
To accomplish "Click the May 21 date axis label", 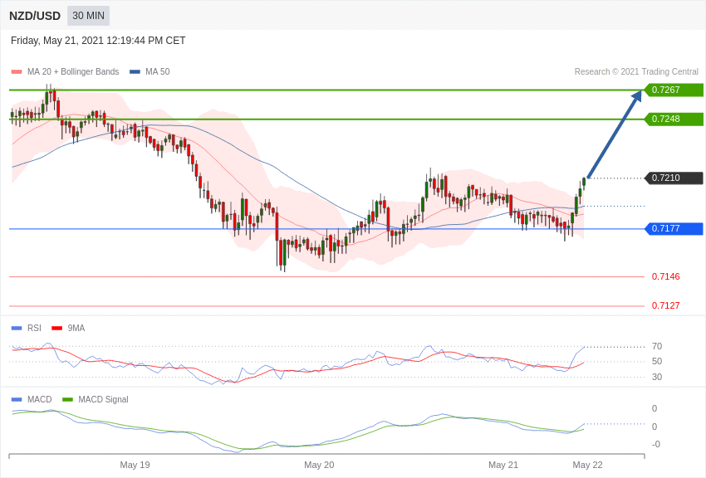I will coord(503,465).
